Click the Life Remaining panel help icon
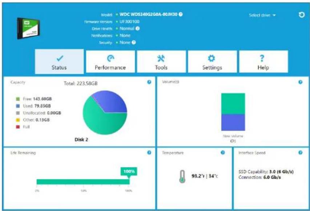310x211 pixels. 149,152
